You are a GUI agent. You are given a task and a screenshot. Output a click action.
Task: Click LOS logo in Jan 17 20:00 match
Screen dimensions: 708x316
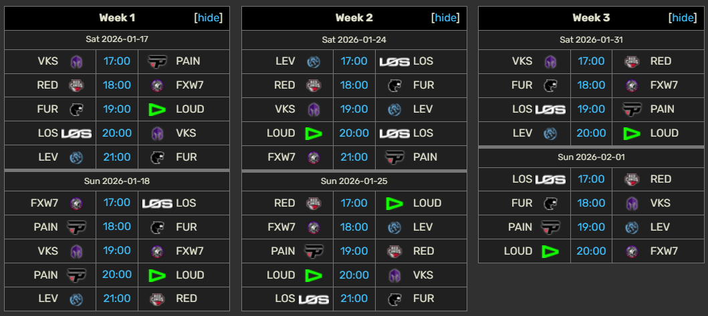pos(76,133)
